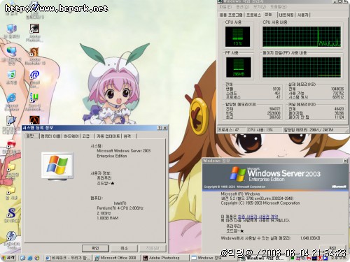Launch the media player quick launch icon
This screenshot has width=350, height=262.
(37, 258)
